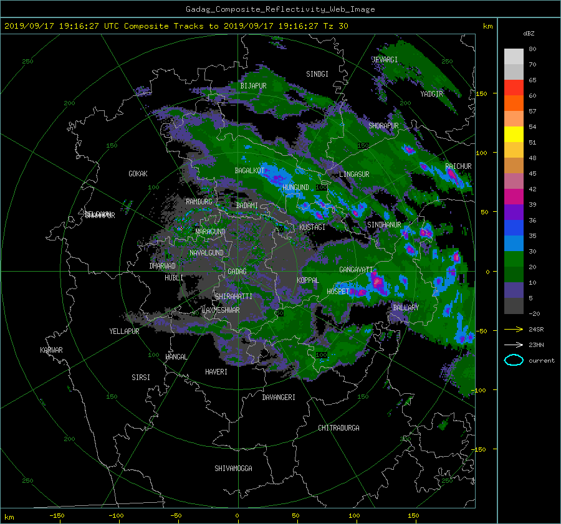This screenshot has height=524, width=561.
Task: Pick the lightest gray swatch atop dBZ scale
Action: click(x=514, y=56)
